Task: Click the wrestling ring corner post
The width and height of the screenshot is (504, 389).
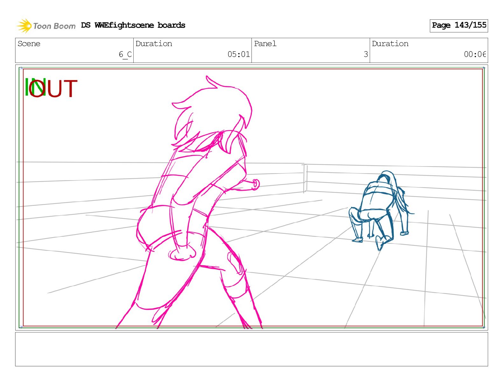Action: pos(305,178)
